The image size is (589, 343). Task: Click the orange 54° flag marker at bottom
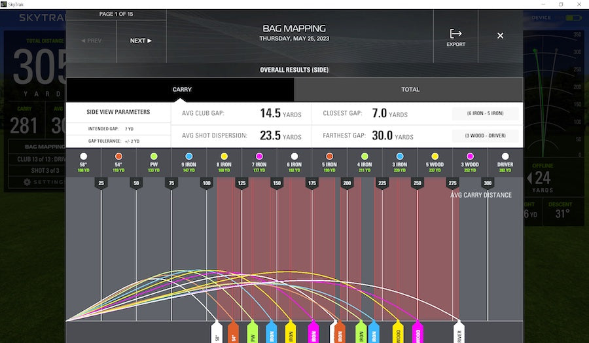pyautogui.click(x=232, y=332)
